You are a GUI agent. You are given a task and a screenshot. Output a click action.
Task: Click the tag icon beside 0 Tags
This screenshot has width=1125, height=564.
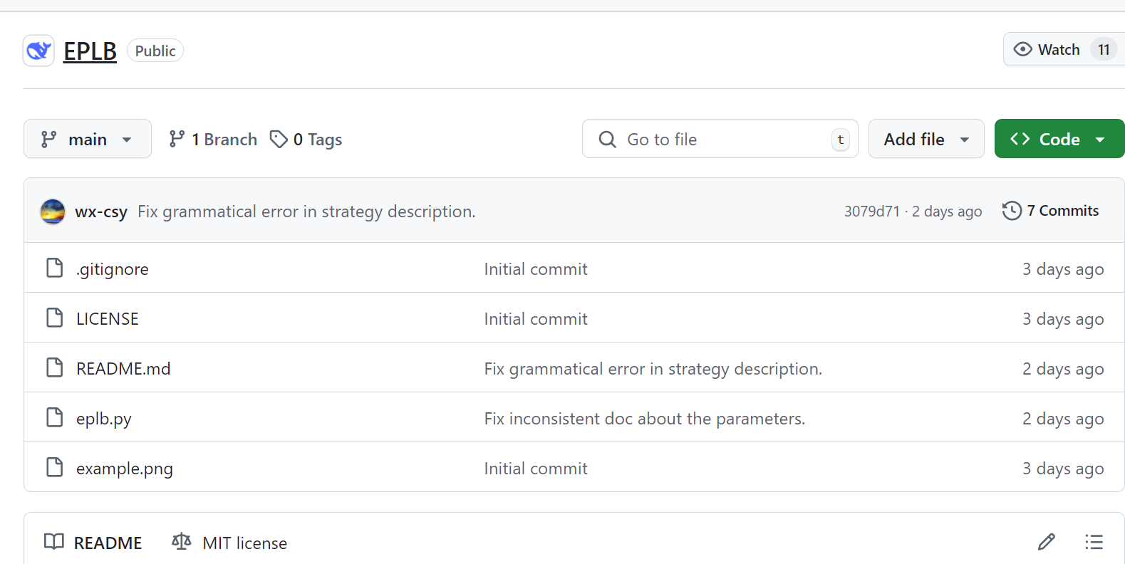279,139
